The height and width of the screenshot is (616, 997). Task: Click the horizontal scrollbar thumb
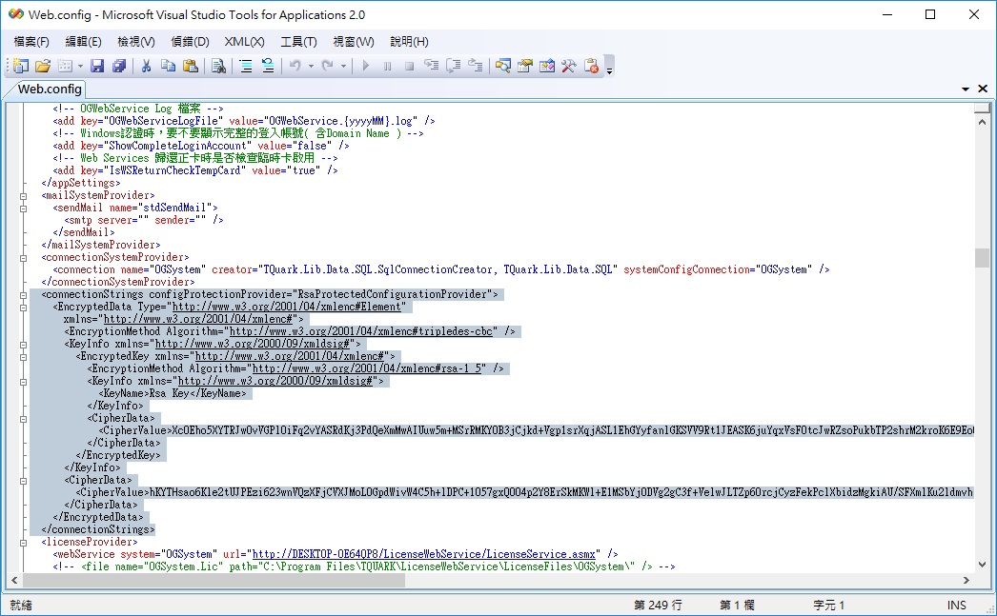[x=214, y=580]
